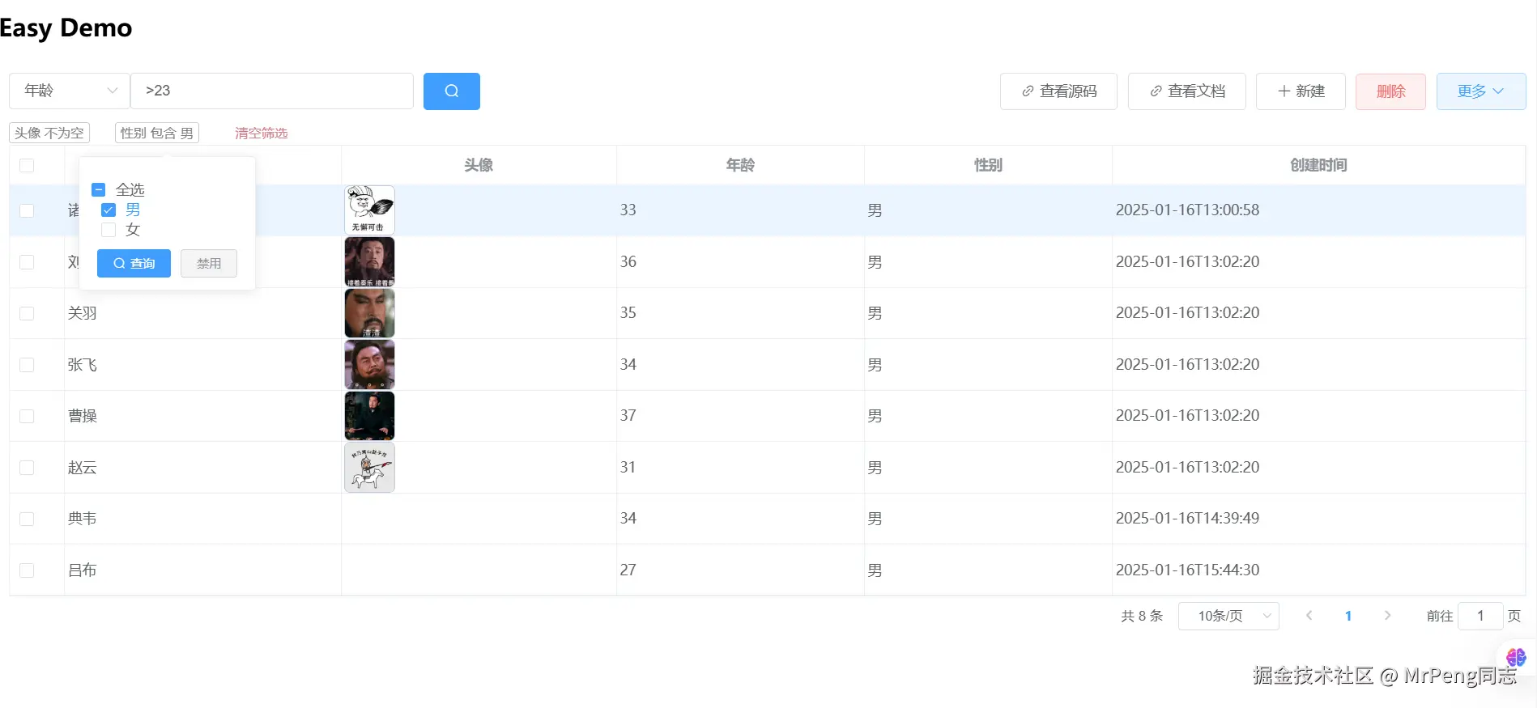This screenshot has height=708, width=1537.
Task: Open 查看源码 link button
Action: [x=1058, y=91]
